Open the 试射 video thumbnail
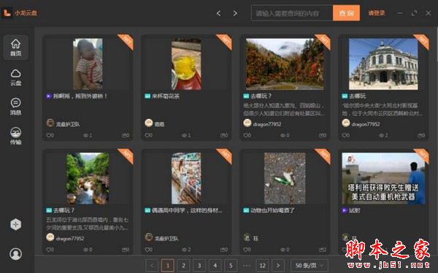Image resolution: width=438 pixels, height=273 pixels. coord(383,178)
